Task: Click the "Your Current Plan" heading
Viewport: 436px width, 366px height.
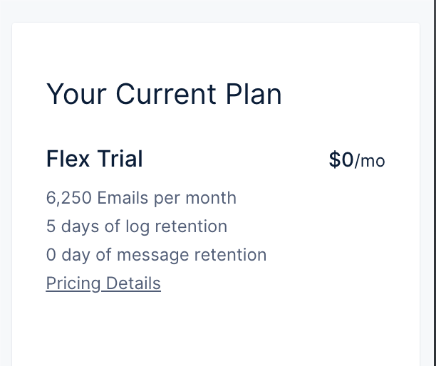Action: tap(164, 94)
